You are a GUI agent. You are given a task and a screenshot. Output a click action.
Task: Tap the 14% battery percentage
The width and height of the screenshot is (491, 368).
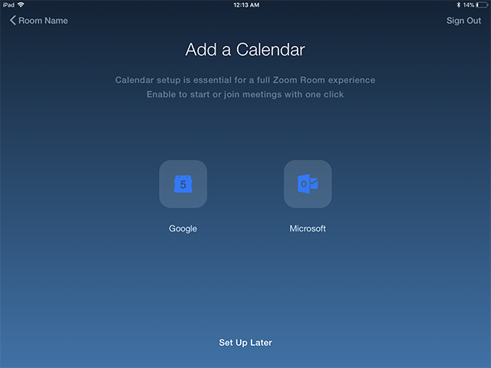[469, 5]
